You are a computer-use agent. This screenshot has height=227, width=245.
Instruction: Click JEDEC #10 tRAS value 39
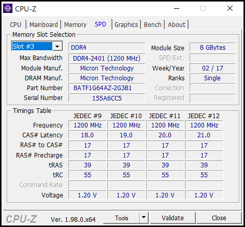point(126,165)
